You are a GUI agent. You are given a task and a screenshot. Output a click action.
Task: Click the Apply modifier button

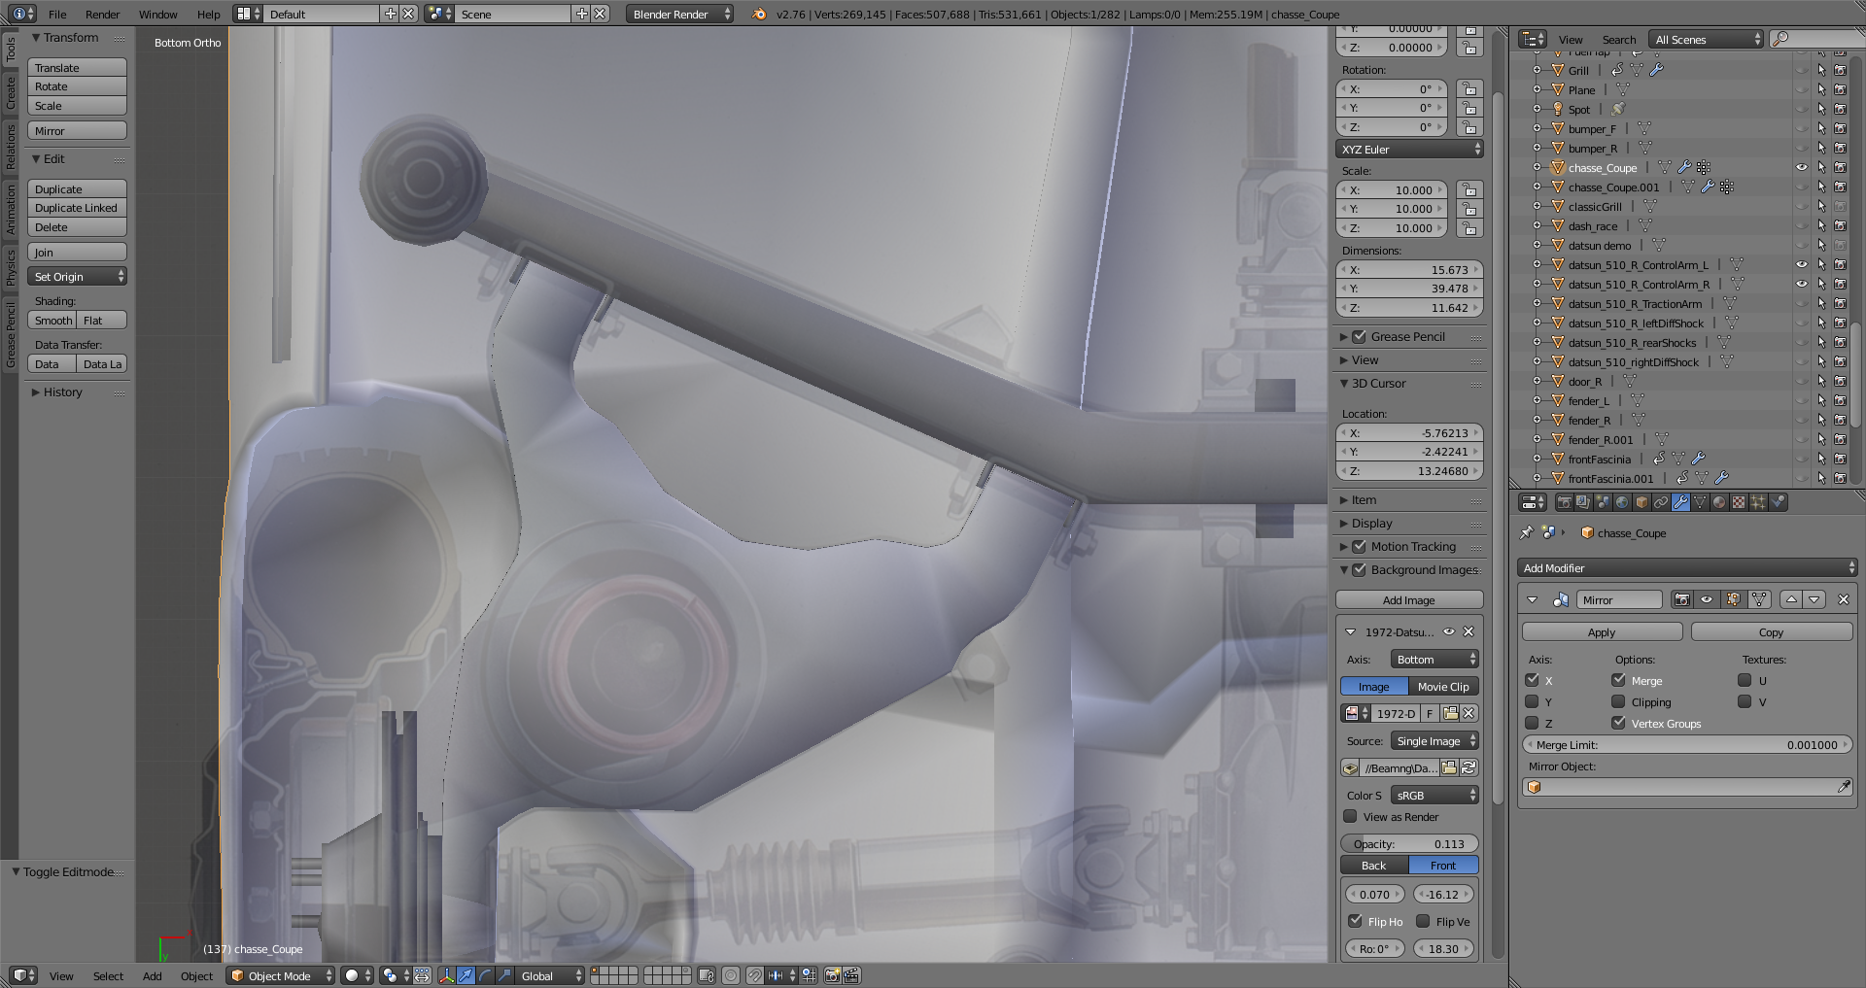coord(1602,632)
